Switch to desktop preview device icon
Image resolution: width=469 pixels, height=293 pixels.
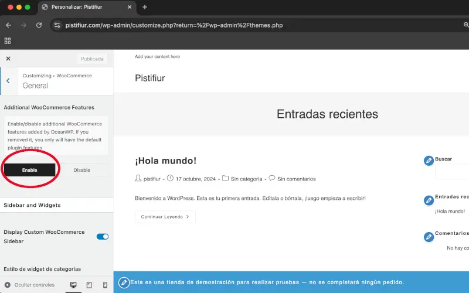pos(73,285)
